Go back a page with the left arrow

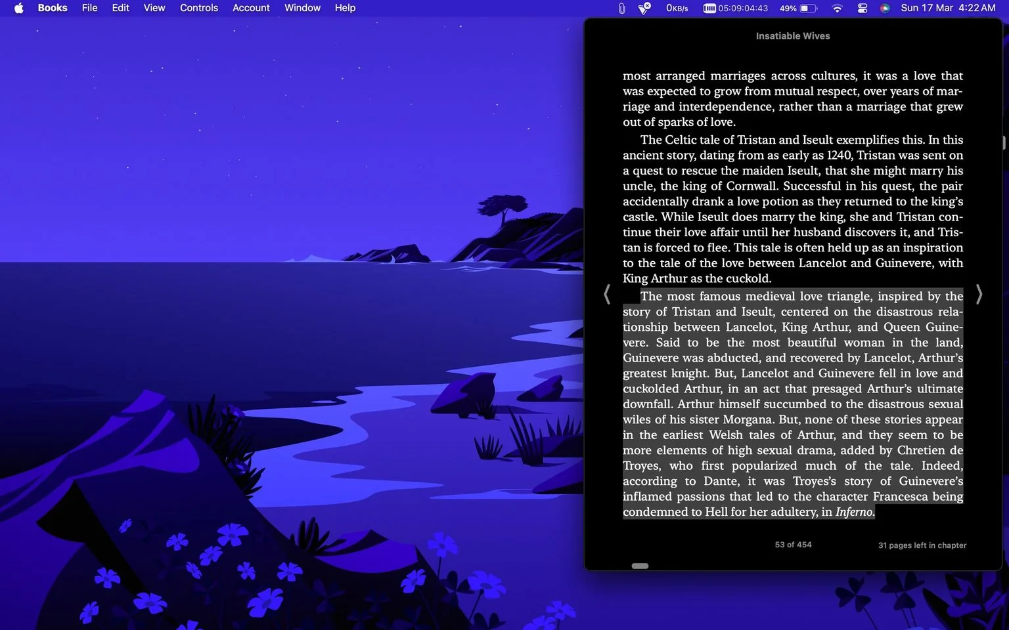point(606,295)
